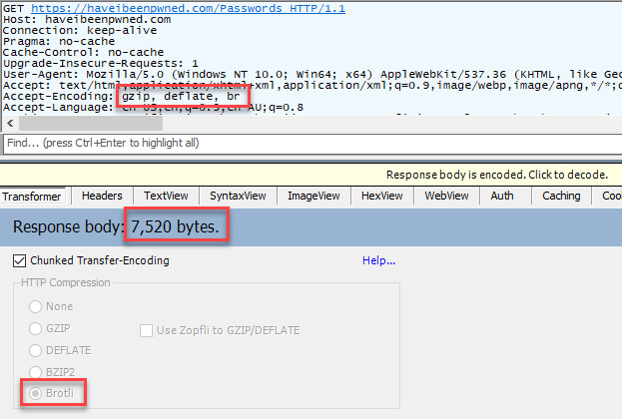
Task: Click the Accept: text/html header line
Action: tap(312, 85)
